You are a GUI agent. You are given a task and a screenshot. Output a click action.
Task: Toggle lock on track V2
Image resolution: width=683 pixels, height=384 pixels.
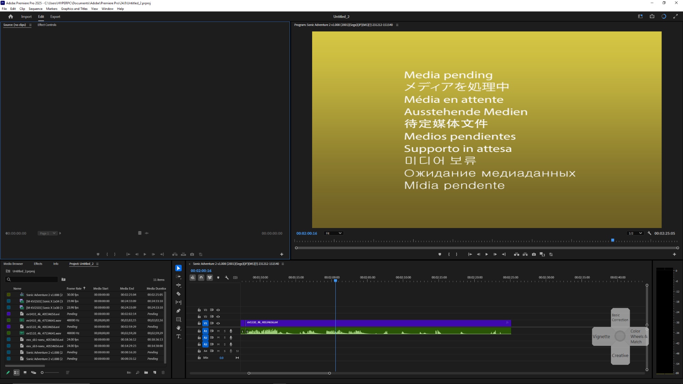point(199,317)
